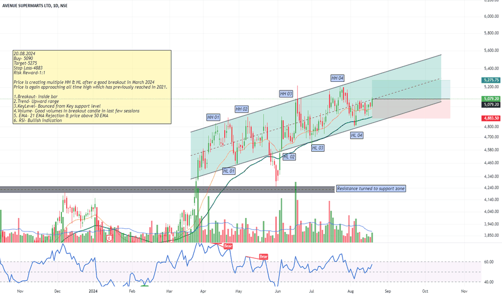Click the red earnings 'E' marker icon

[109, 238]
